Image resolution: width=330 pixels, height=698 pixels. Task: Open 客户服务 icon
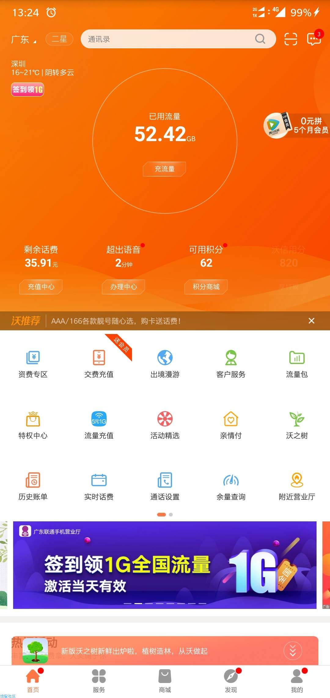point(231,357)
